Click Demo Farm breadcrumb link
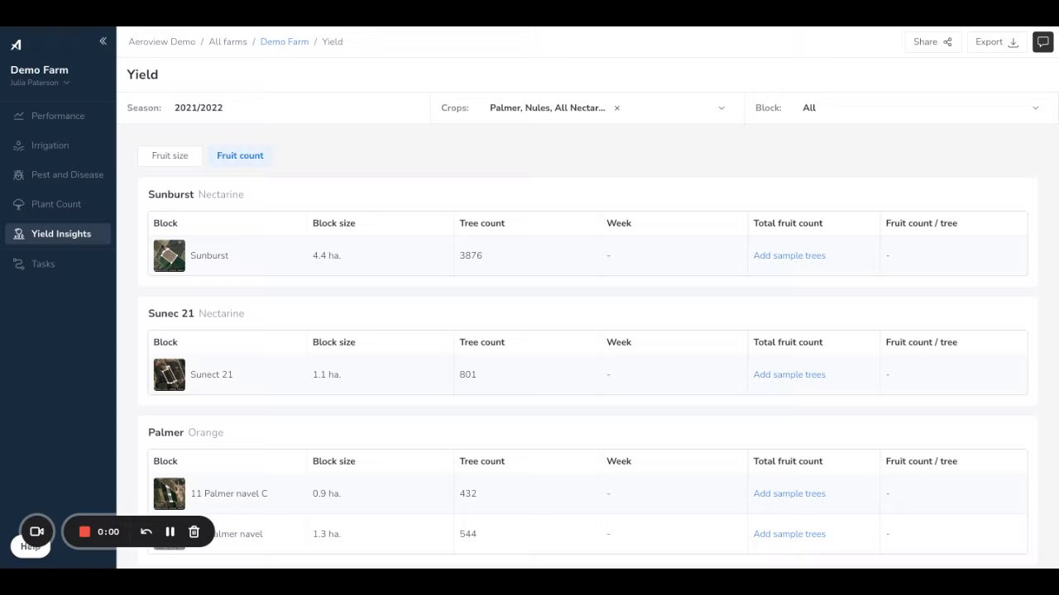1059x595 pixels. click(285, 41)
